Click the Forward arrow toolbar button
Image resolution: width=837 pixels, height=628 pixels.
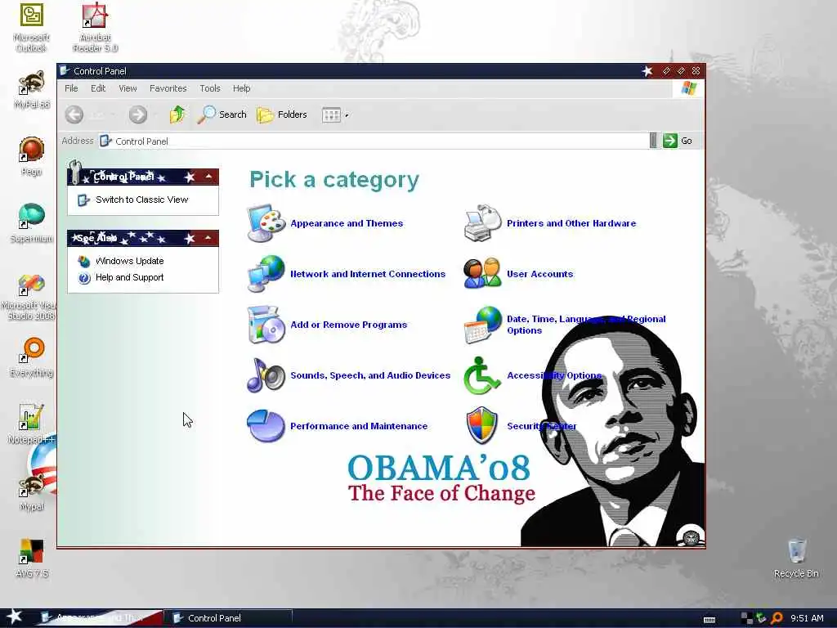(137, 114)
